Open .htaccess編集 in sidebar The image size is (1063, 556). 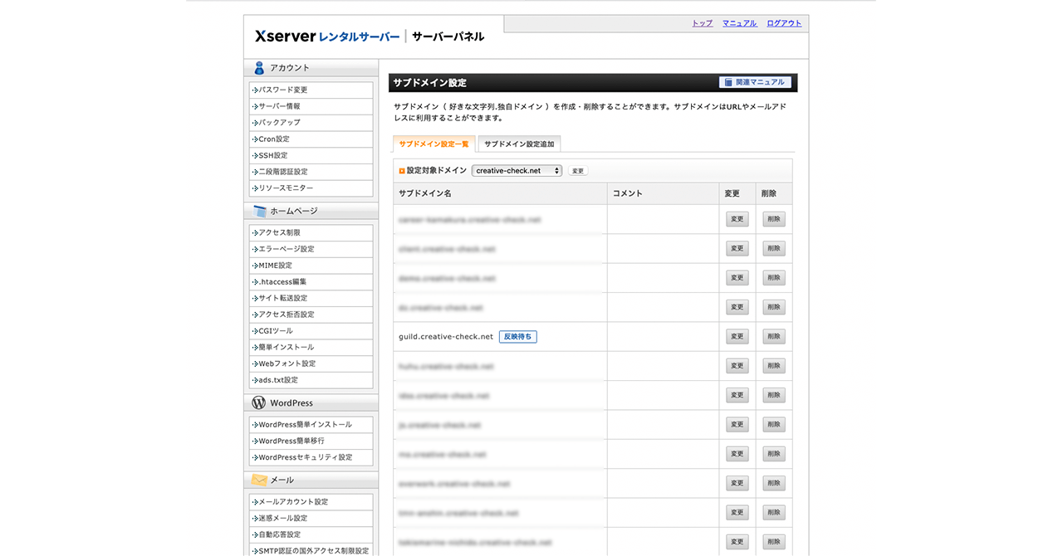pos(282,282)
